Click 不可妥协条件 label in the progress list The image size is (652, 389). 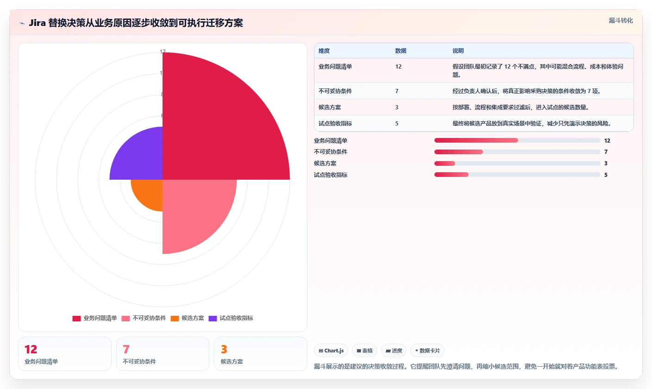coord(331,152)
